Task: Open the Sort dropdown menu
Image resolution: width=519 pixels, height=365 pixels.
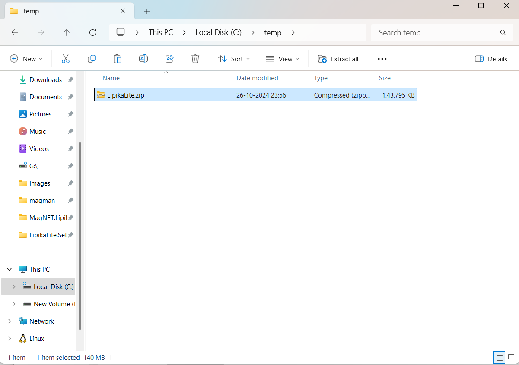Action: (234, 59)
